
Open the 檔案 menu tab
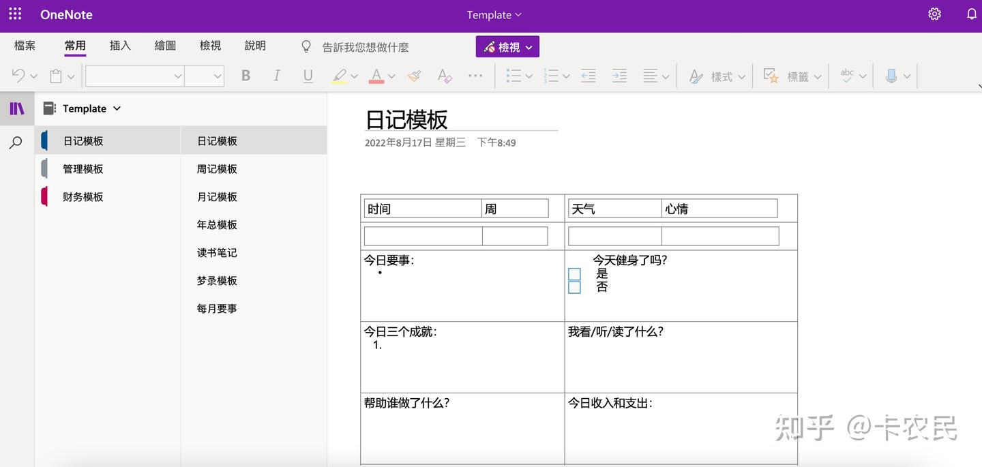pyautogui.click(x=25, y=46)
